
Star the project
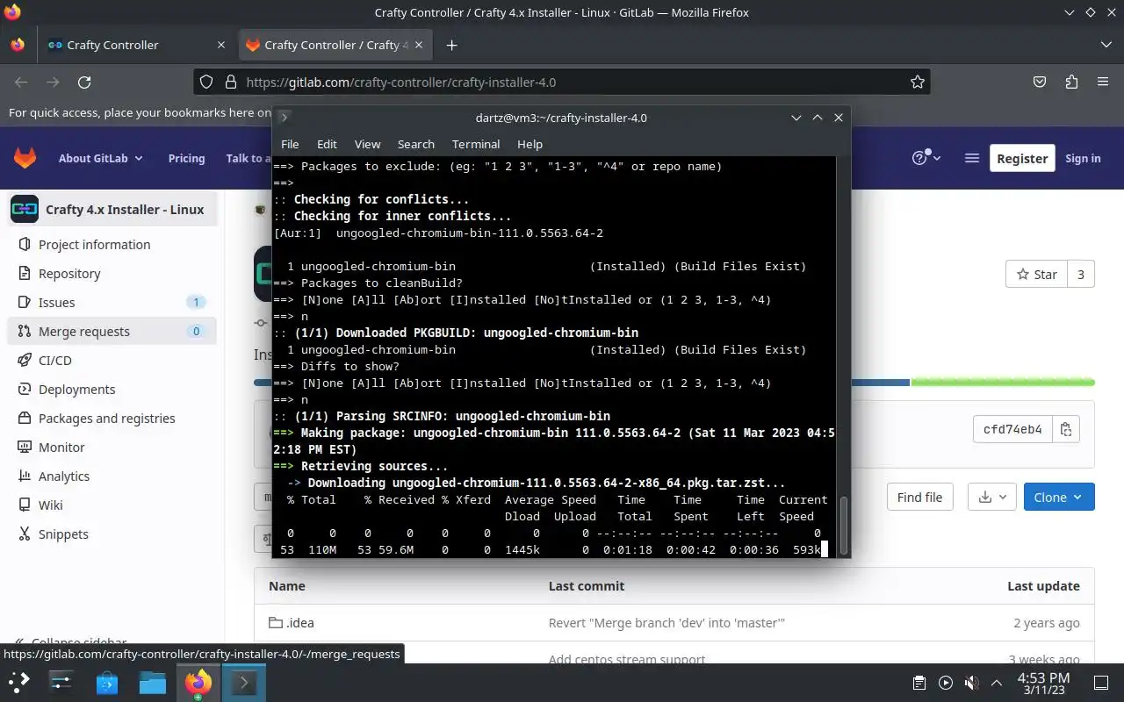click(x=1036, y=274)
